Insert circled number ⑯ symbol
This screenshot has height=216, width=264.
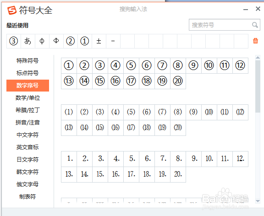click(115, 81)
